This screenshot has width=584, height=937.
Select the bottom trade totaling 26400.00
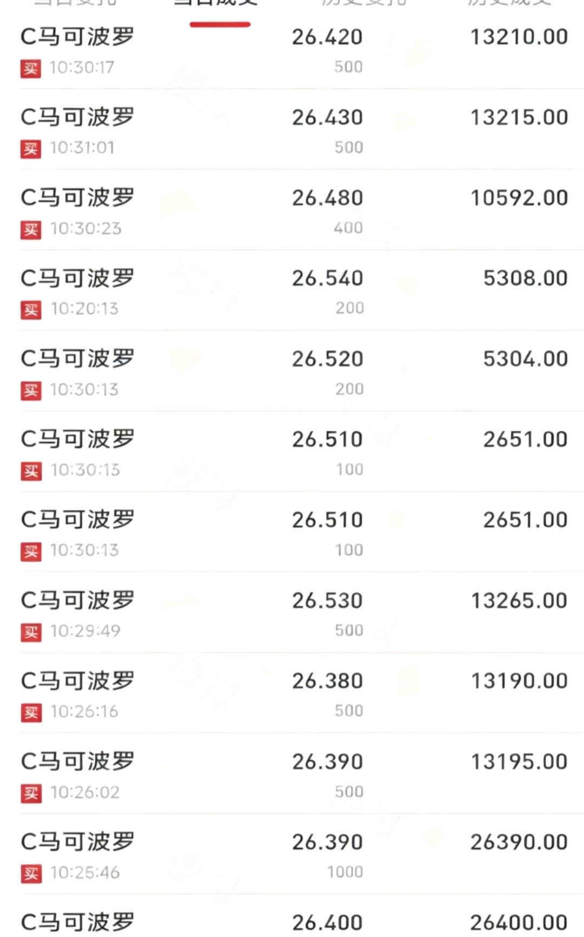[x=292, y=916]
